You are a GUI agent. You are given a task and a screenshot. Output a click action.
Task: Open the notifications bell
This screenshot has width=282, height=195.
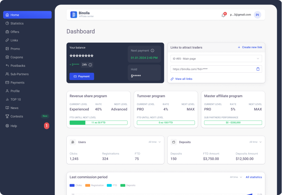click(223, 15)
